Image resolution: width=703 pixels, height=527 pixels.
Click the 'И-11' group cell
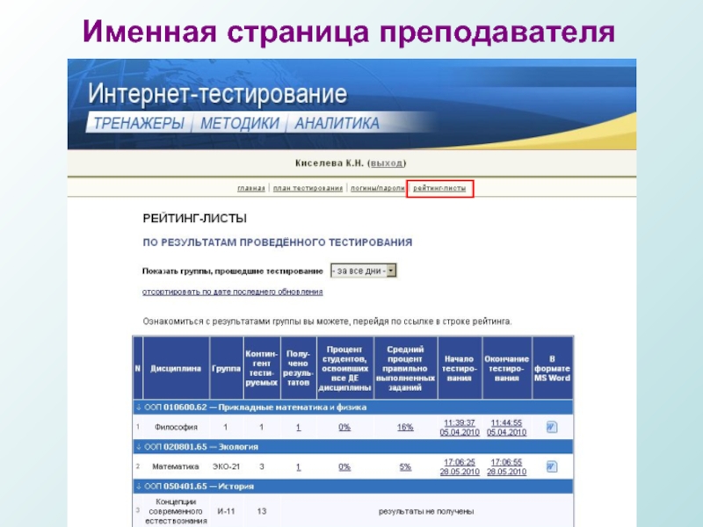pos(226,511)
